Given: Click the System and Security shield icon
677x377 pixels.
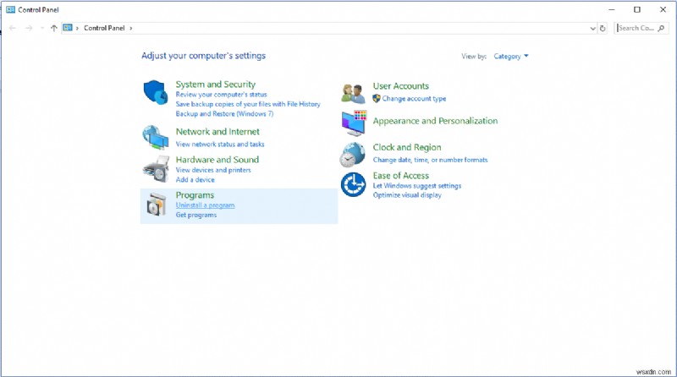Looking at the screenshot, I should click(x=156, y=91).
